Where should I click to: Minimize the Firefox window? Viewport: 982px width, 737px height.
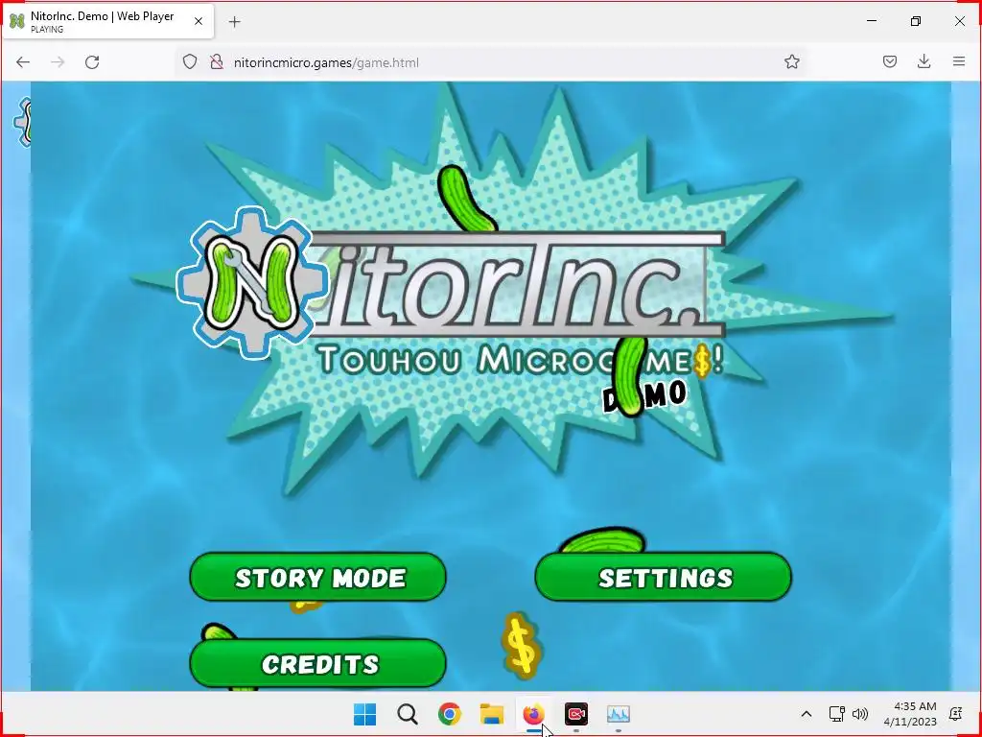pos(872,21)
